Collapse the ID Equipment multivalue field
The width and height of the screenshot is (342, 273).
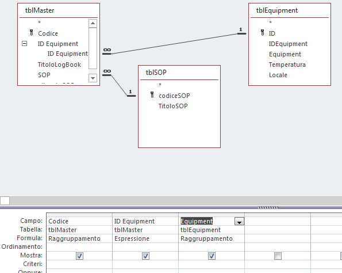pos(24,44)
